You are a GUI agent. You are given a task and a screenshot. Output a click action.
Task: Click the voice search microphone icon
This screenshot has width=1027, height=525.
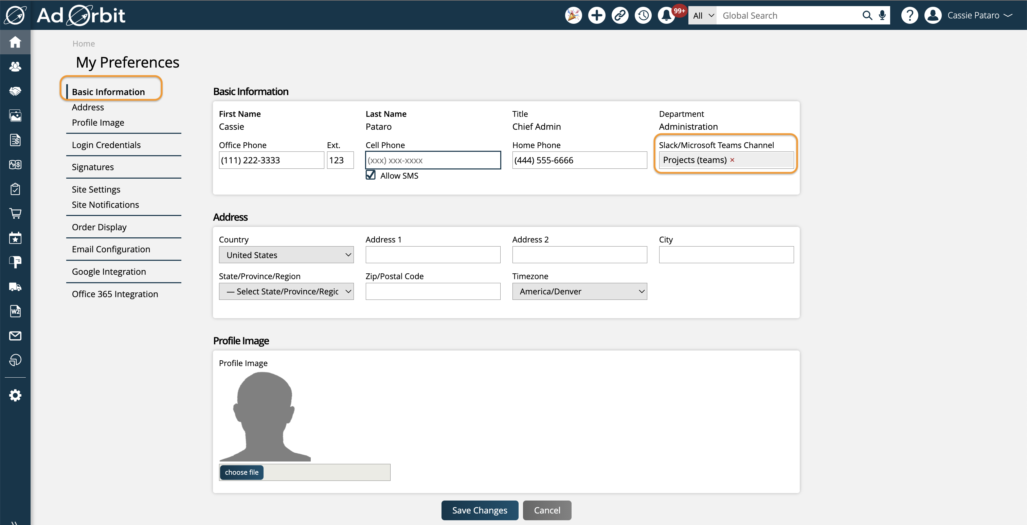pyautogui.click(x=882, y=15)
